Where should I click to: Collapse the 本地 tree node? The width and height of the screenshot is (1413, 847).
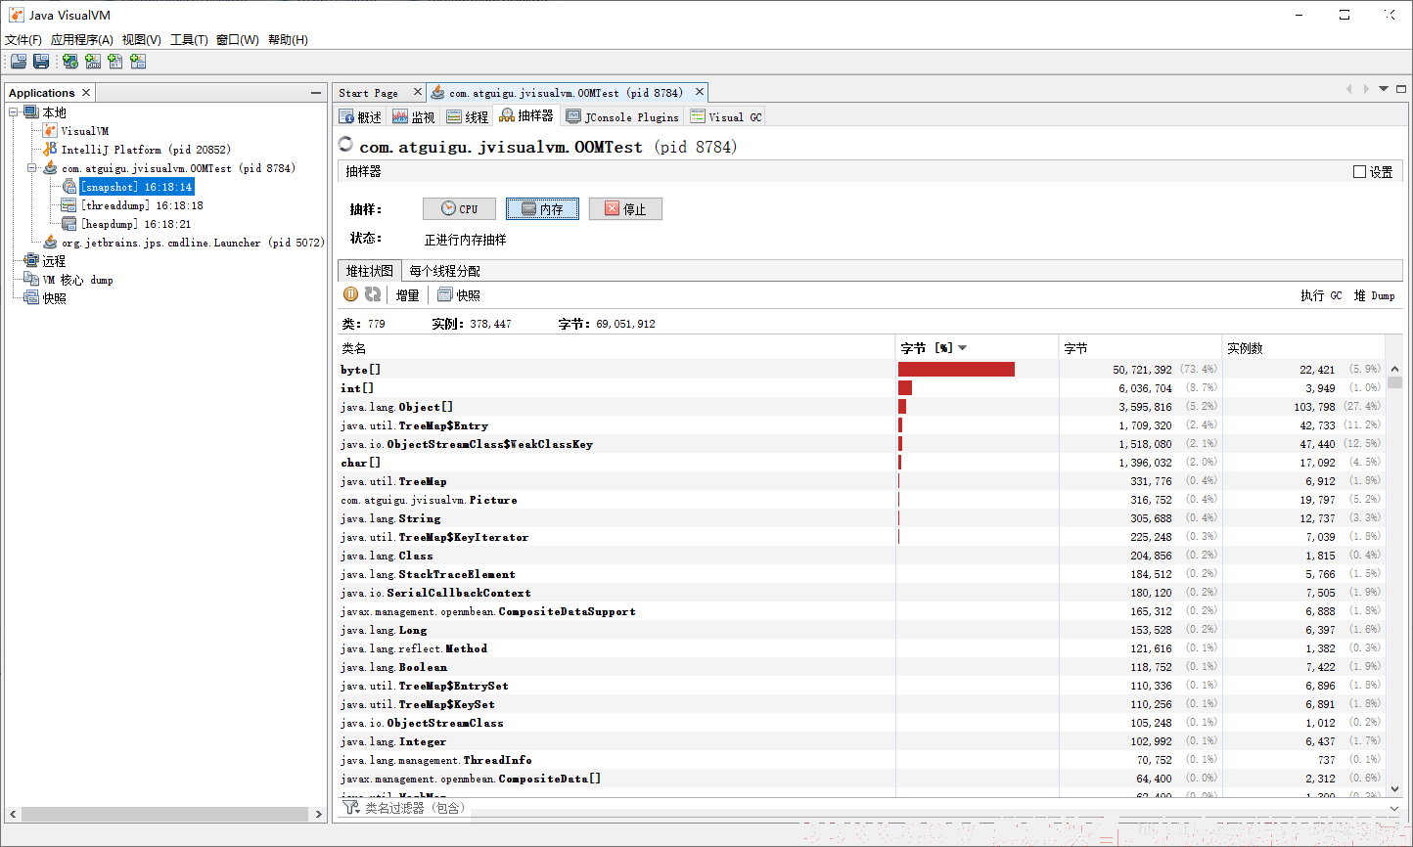(x=14, y=112)
